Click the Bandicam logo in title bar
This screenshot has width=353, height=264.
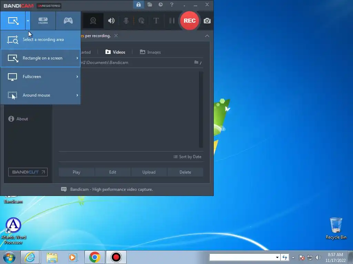click(x=19, y=5)
